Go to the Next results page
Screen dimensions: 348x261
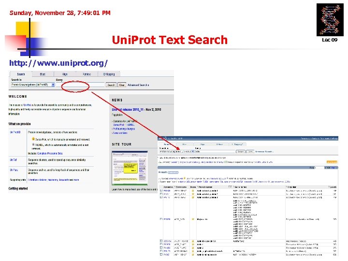(333, 168)
